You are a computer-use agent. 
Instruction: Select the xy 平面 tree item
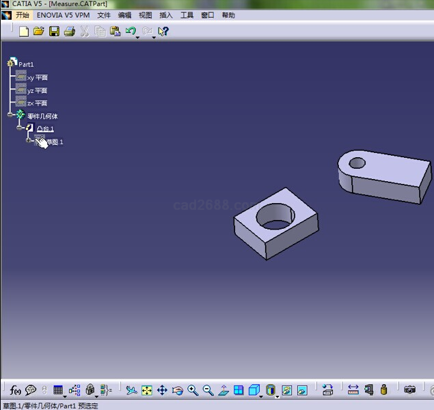(x=37, y=78)
